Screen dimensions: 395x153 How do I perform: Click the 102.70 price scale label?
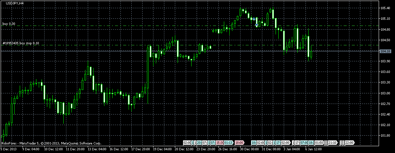385,104
